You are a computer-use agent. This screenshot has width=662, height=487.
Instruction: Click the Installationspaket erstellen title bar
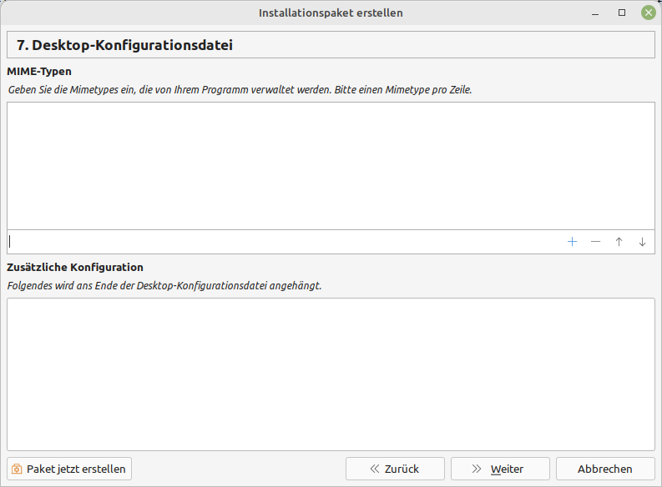pyautogui.click(x=331, y=13)
